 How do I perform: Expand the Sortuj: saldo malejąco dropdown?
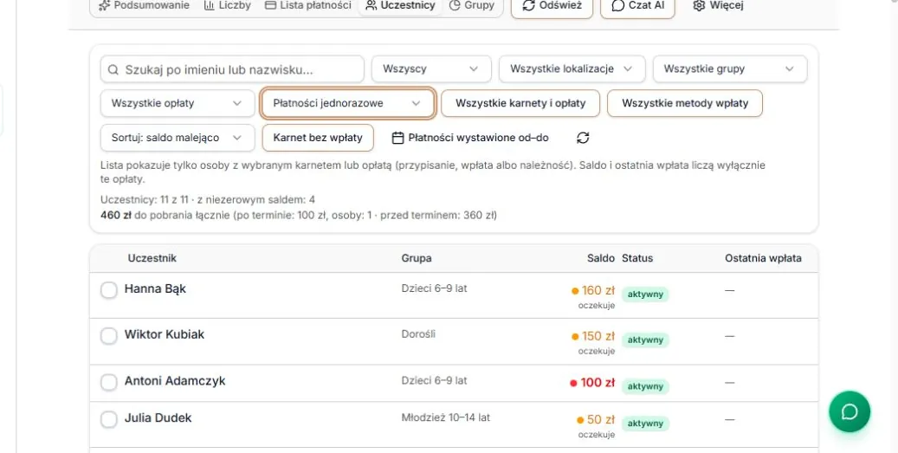tap(178, 138)
